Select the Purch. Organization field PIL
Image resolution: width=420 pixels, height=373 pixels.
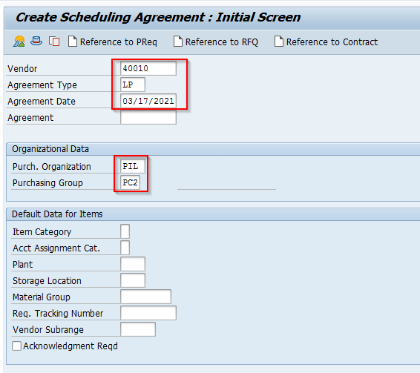(x=133, y=166)
